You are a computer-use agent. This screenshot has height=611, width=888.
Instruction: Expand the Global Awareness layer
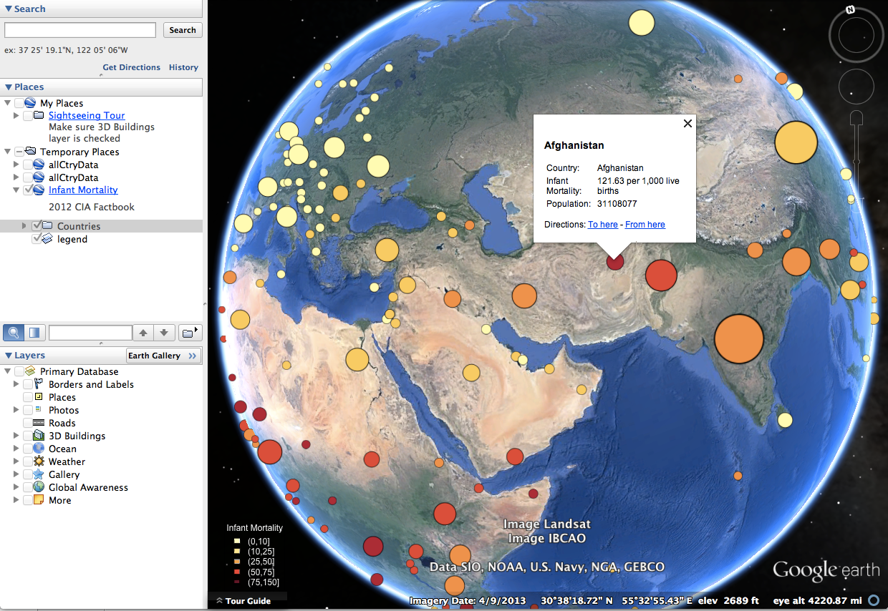(x=16, y=487)
